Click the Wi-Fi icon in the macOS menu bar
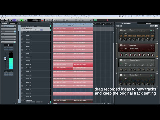 click(126, 16)
